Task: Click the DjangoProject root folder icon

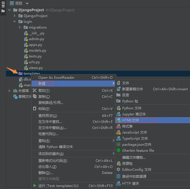Action: pyautogui.click(x=15, y=10)
